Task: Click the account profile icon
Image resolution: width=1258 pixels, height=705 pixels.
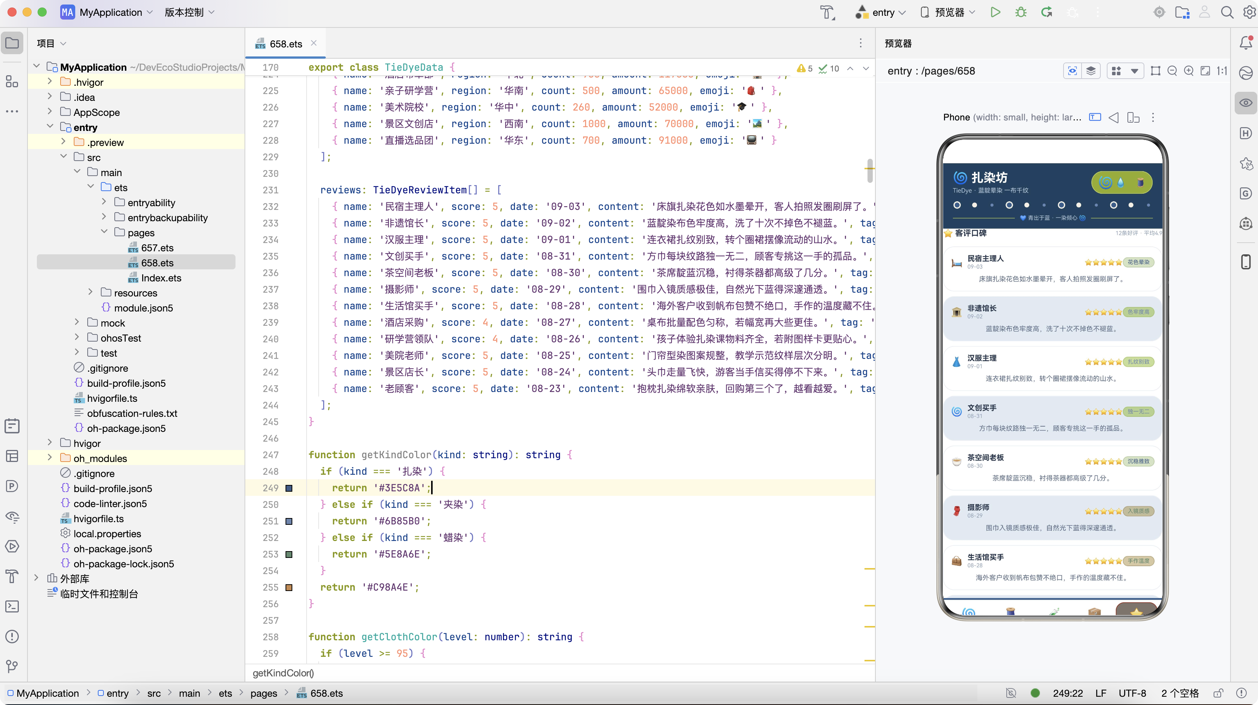Action: (x=1205, y=12)
